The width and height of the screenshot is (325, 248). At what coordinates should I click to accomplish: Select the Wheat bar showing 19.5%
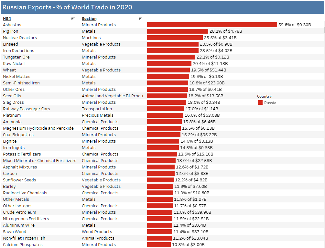point(168,70)
